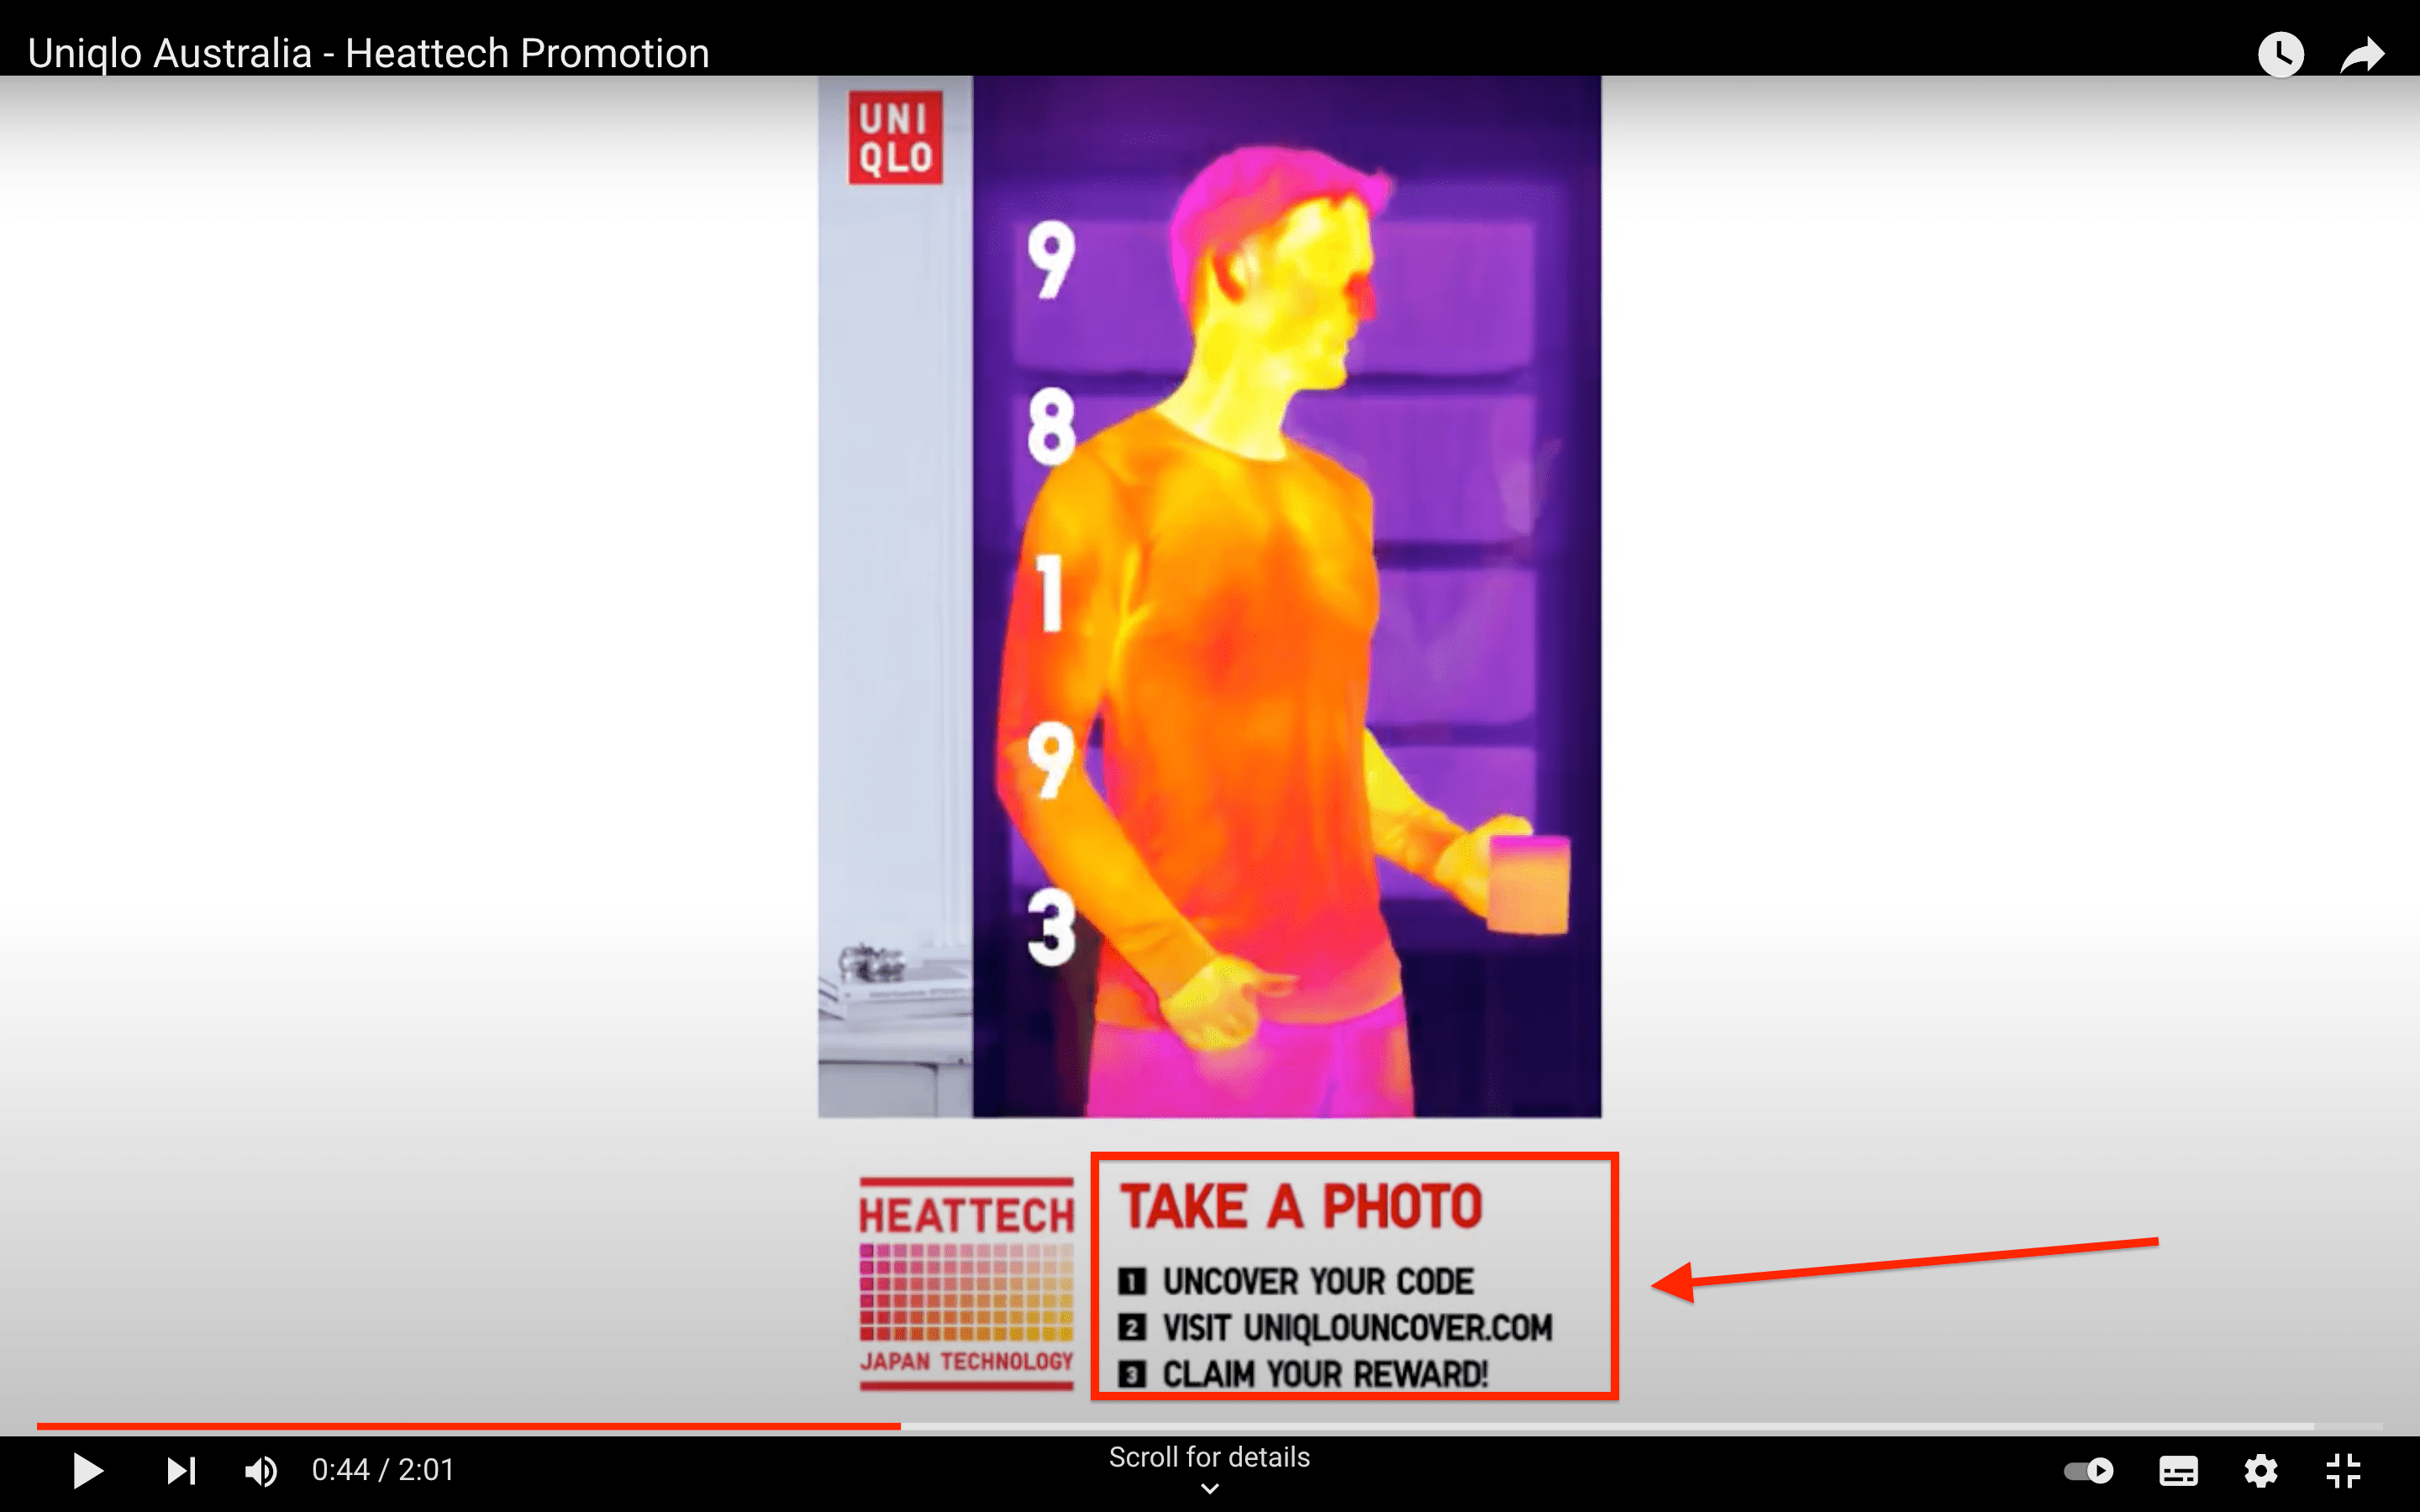The width and height of the screenshot is (2420, 1512).
Task: Click the Play button
Action: click(x=88, y=1471)
